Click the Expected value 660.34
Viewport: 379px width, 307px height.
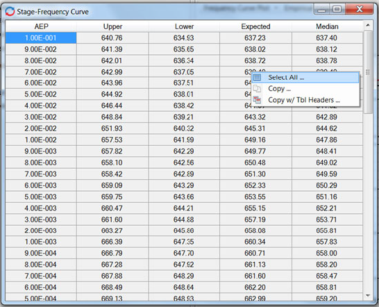(255, 242)
